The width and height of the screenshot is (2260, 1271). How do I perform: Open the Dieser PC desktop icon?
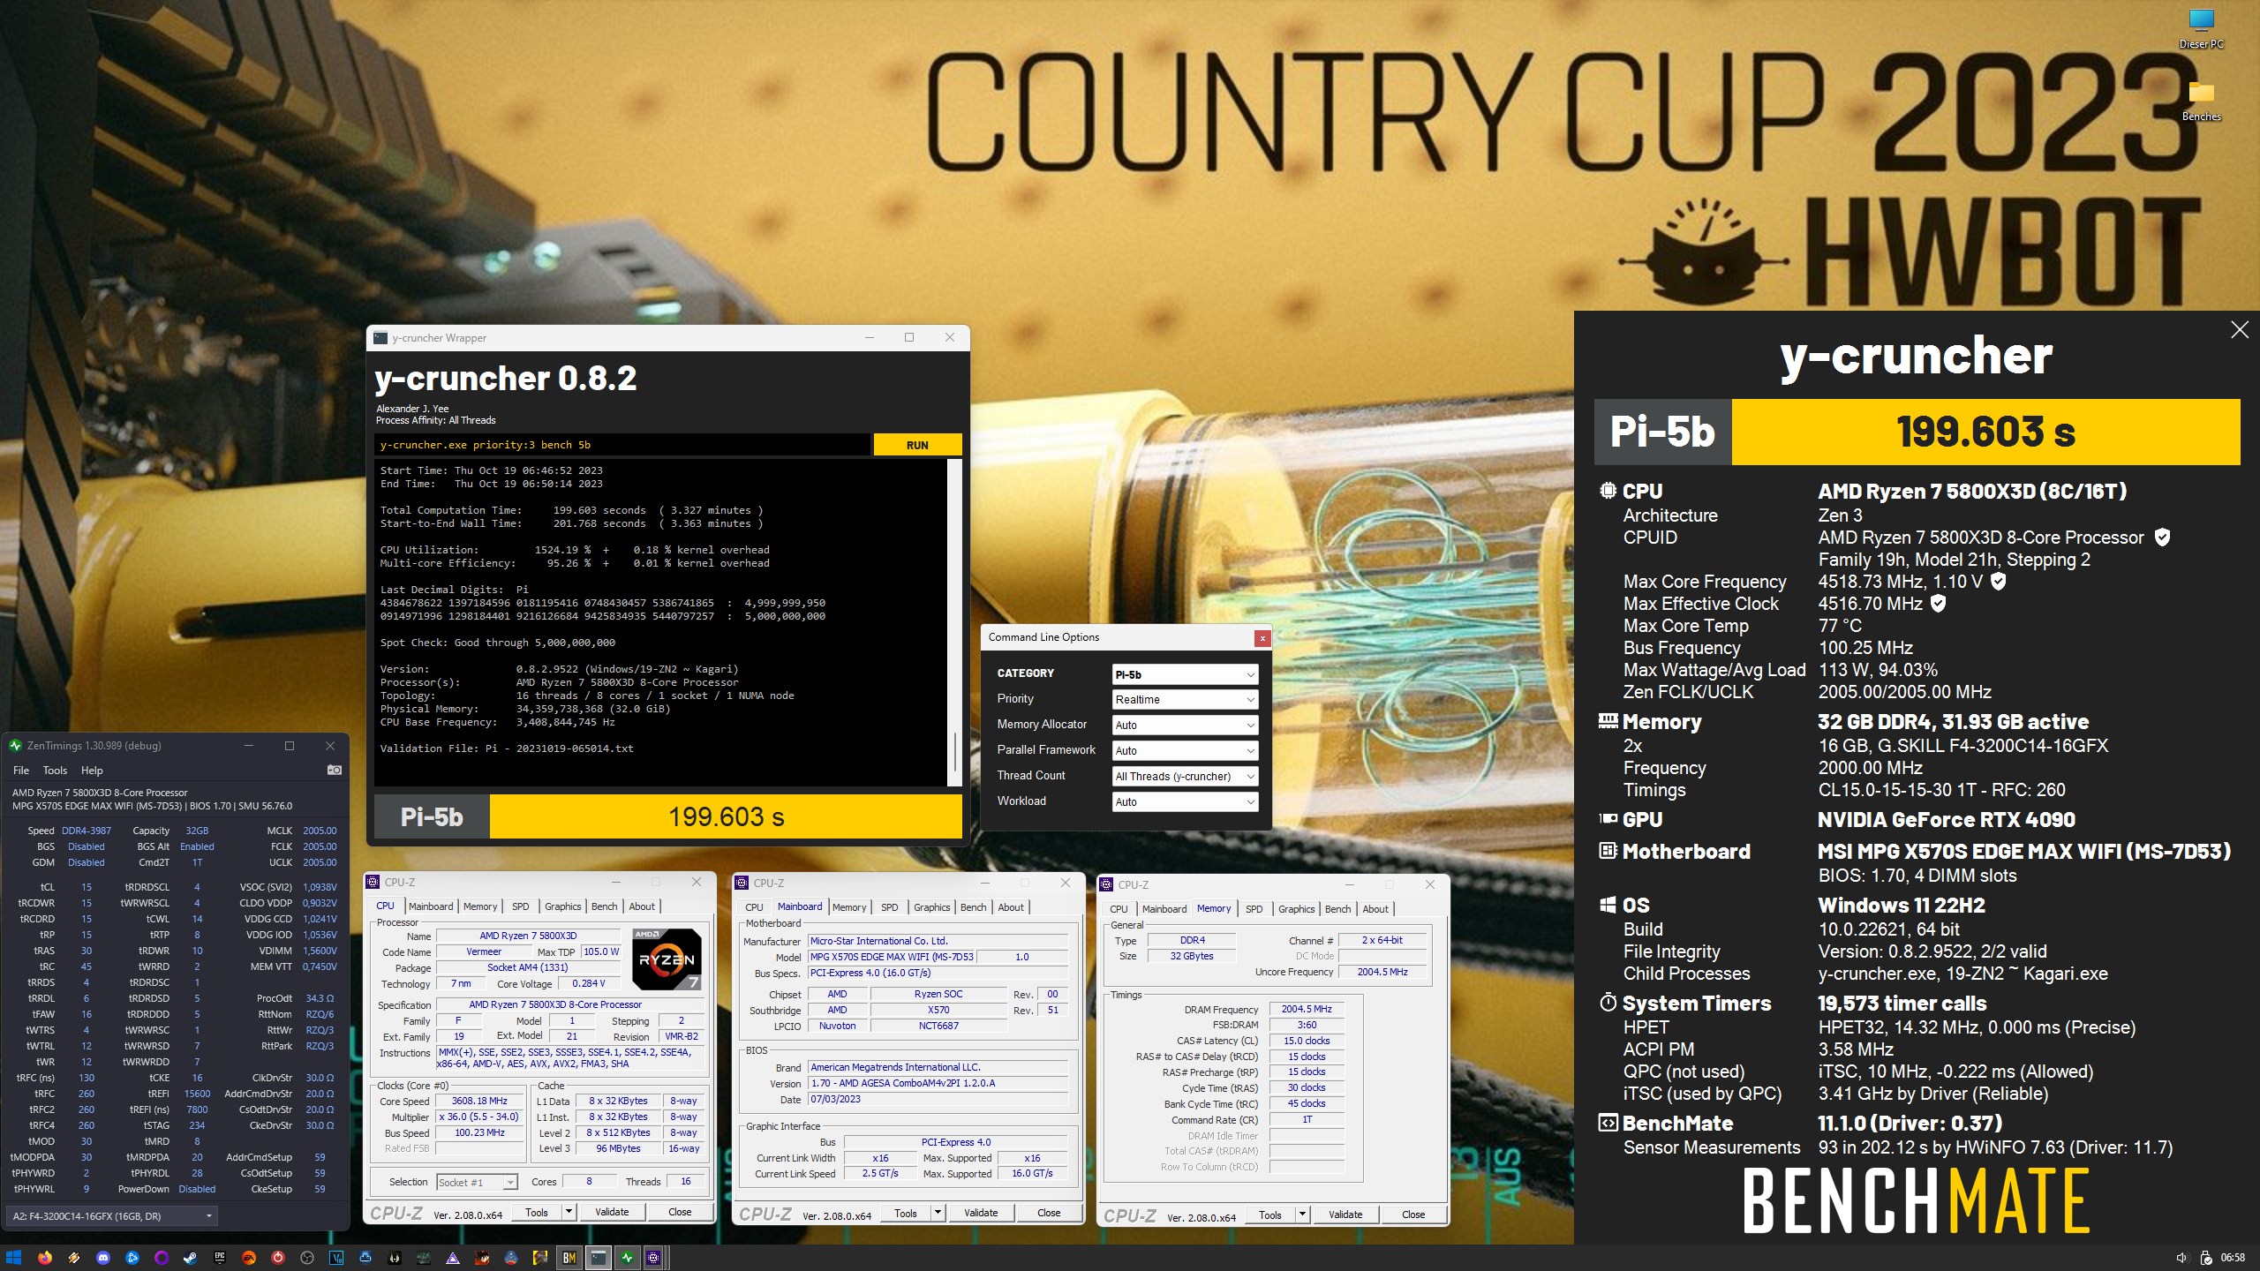click(2201, 28)
